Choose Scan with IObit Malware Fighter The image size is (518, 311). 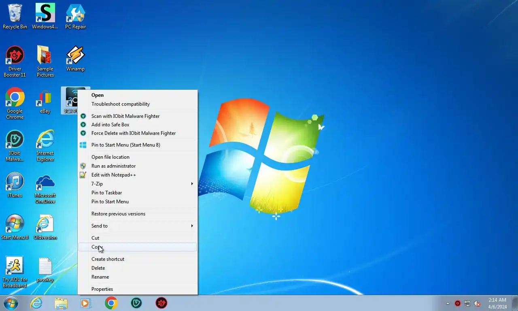[138, 116]
